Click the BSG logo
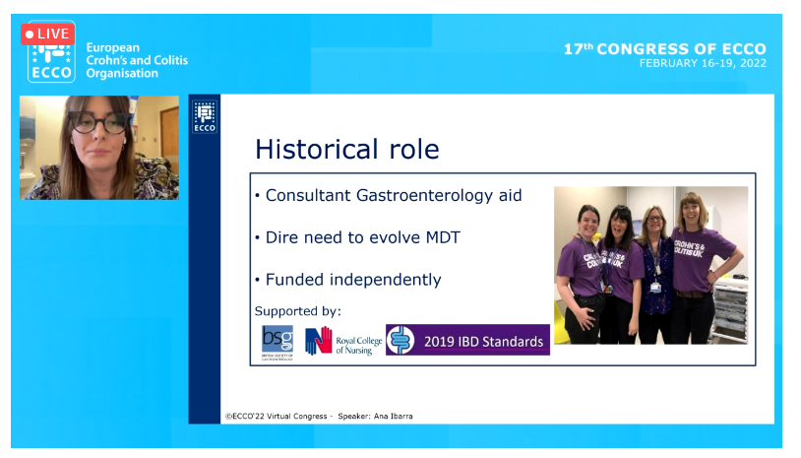This screenshot has width=801, height=458. click(277, 342)
